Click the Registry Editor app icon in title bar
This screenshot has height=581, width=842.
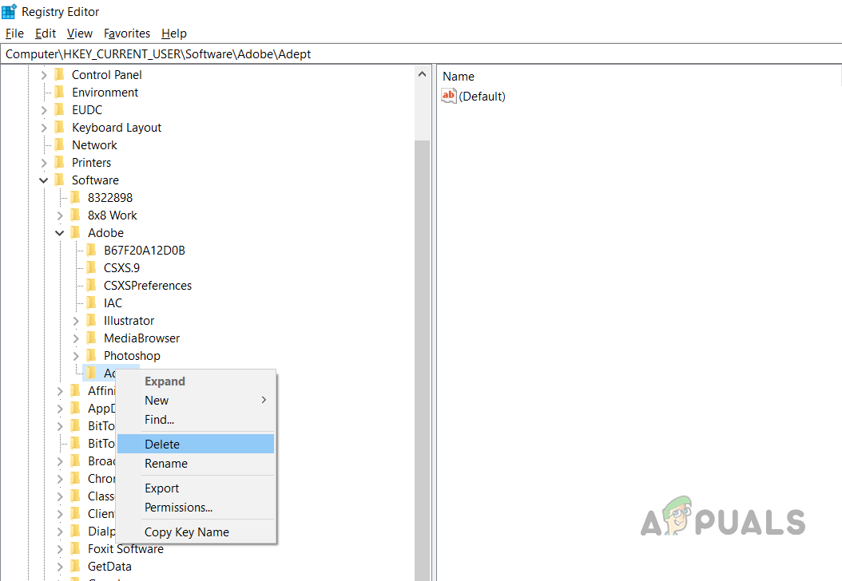click(x=9, y=11)
